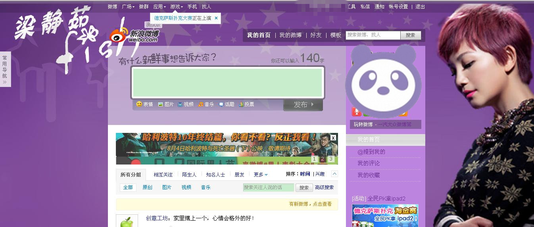Dismiss the 德克萨斯扑克大赛 notification tip
The image size is (534, 227).
pos(216,18)
